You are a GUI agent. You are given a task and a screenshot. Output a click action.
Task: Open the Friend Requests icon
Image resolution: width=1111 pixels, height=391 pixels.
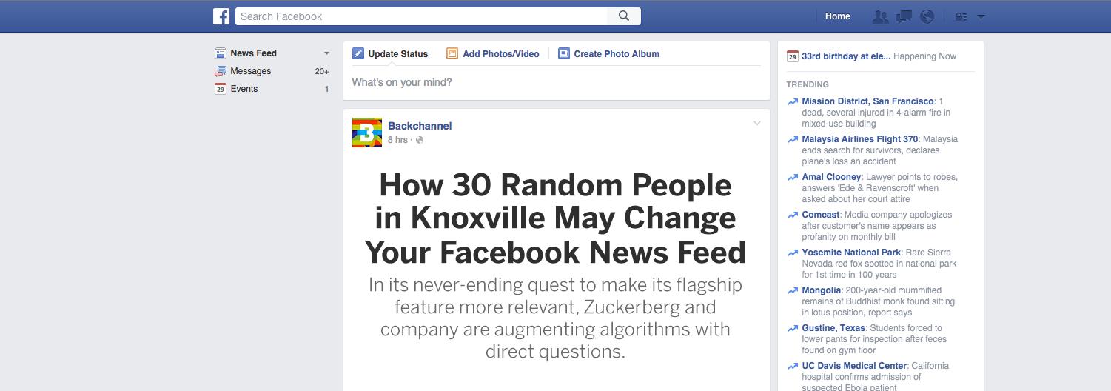[x=880, y=16]
